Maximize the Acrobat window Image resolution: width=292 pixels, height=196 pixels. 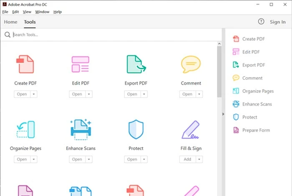[271, 4]
